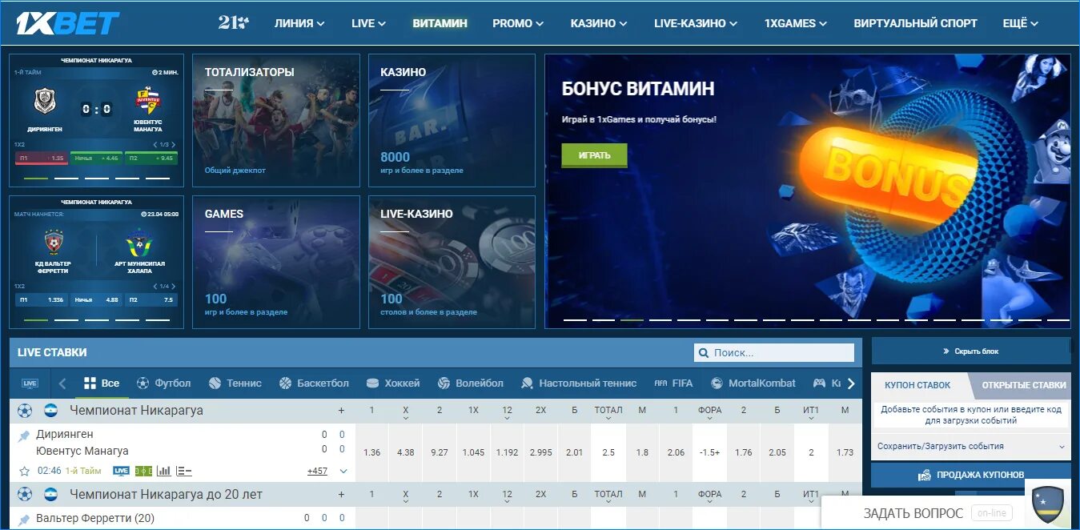Open the КАЗИНО dropdown menu

pyautogui.click(x=599, y=23)
